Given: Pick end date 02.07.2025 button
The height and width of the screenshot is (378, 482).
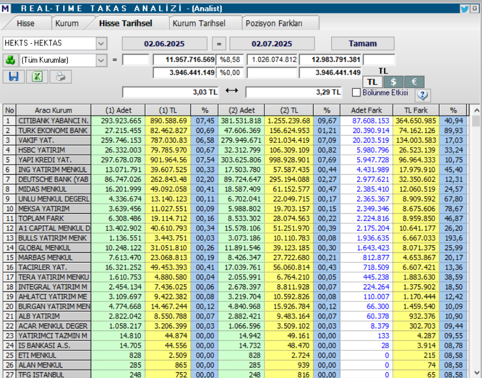Looking at the screenshot, I should click(272, 44).
